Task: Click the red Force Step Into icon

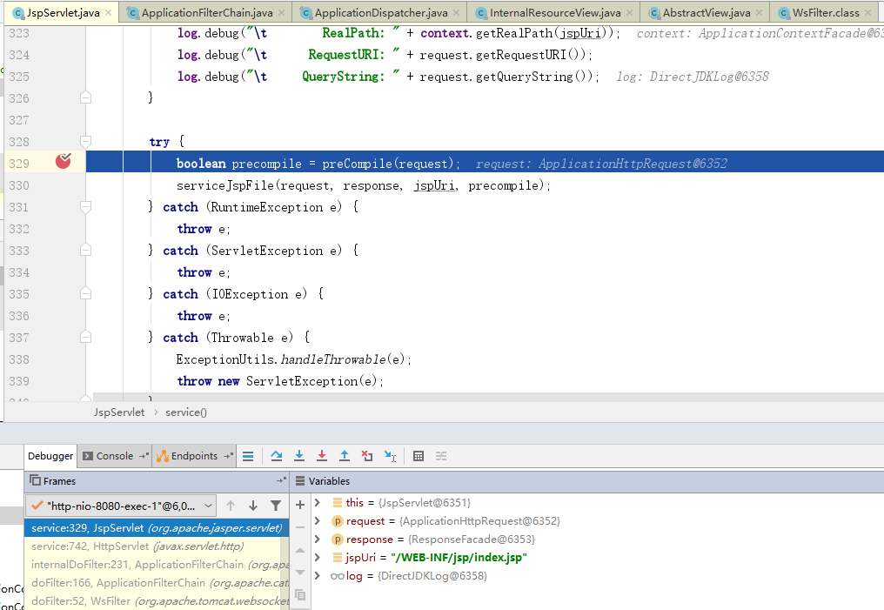Action: pos(322,456)
